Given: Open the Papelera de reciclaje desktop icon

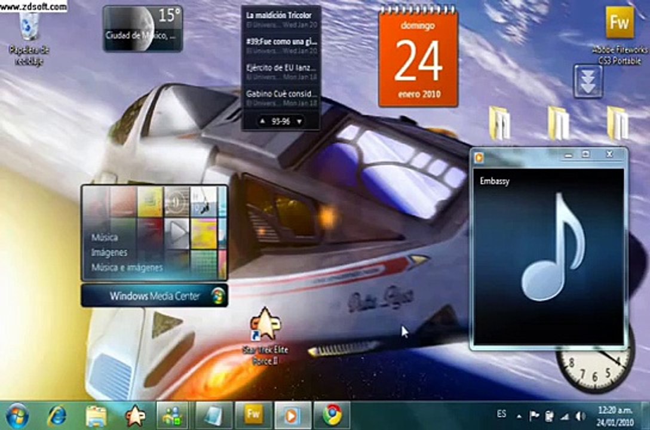Looking at the screenshot, I should [x=29, y=38].
